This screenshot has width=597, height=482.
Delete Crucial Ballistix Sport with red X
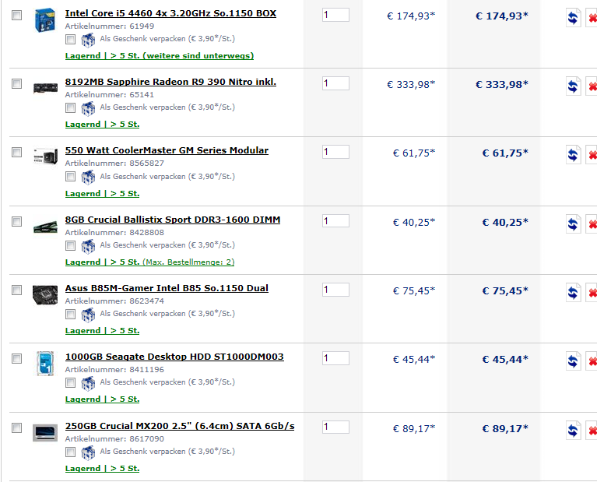tap(592, 224)
